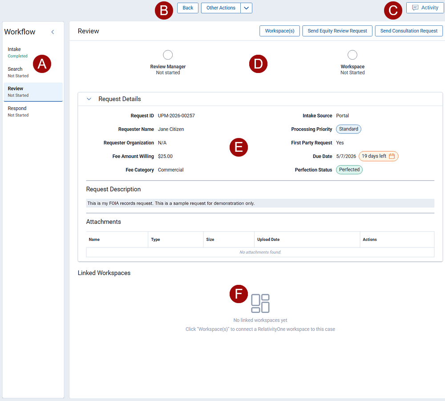This screenshot has width=445, height=401.
Task: Collapse the Request Details section
Action: tap(89, 99)
